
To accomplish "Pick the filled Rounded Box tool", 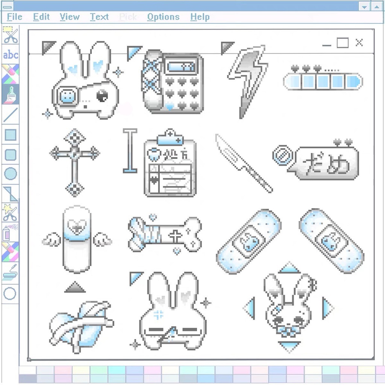I will (x=10, y=155).
